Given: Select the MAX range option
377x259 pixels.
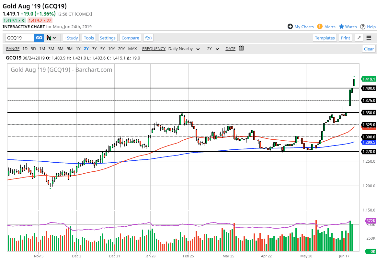Looking at the screenshot, I should [x=132, y=49].
